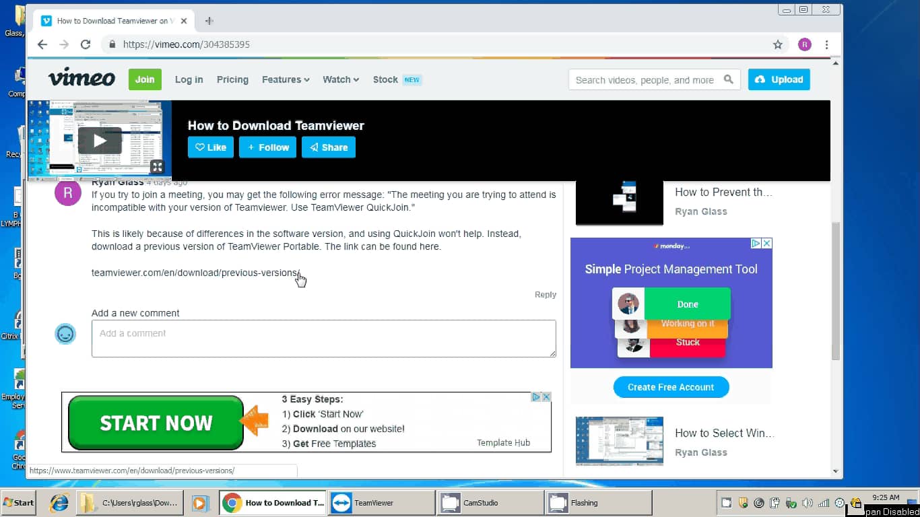Go back to the previous page
This screenshot has height=517, width=920.
(42, 44)
